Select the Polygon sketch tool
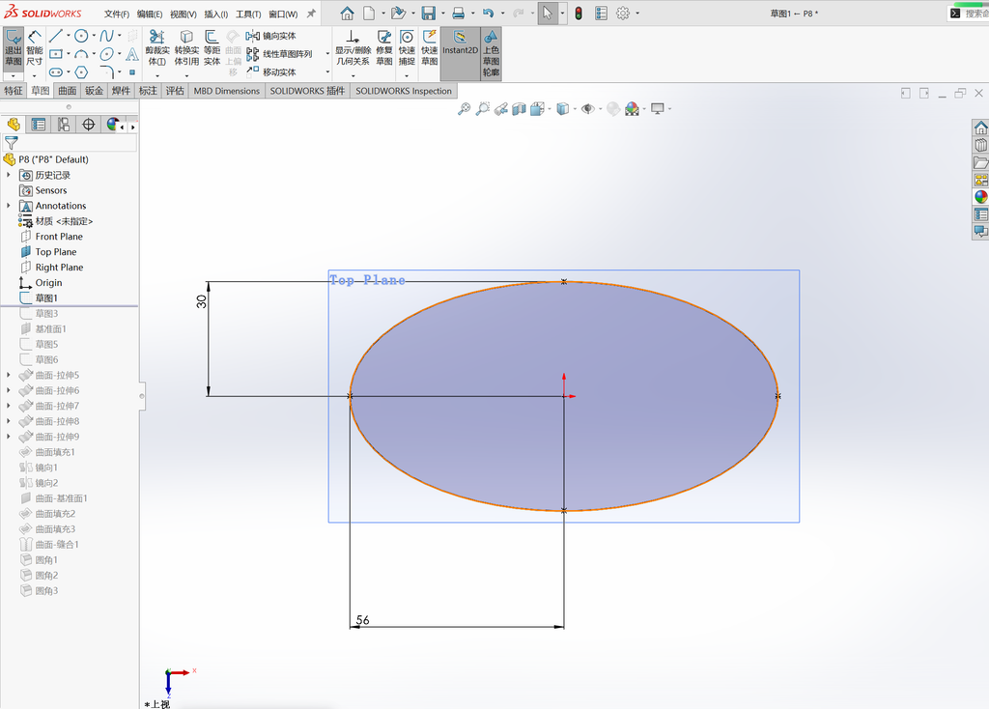The height and width of the screenshot is (709, 989). [x=81, y=71]
